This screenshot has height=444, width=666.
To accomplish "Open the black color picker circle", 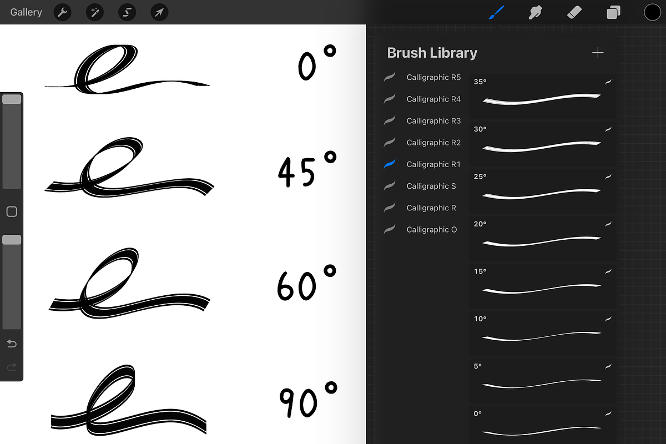I will [x=652, y=12].
